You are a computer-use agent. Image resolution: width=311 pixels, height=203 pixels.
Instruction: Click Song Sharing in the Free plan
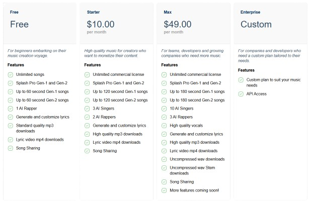point(28,148)
